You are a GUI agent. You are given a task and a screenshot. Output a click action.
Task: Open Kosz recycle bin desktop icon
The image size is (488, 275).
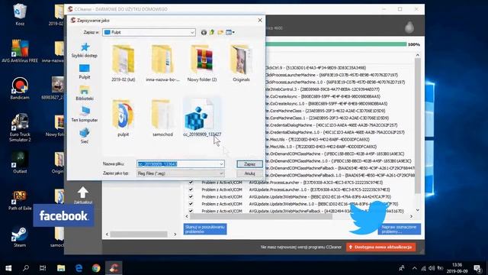tap(20, 15)
